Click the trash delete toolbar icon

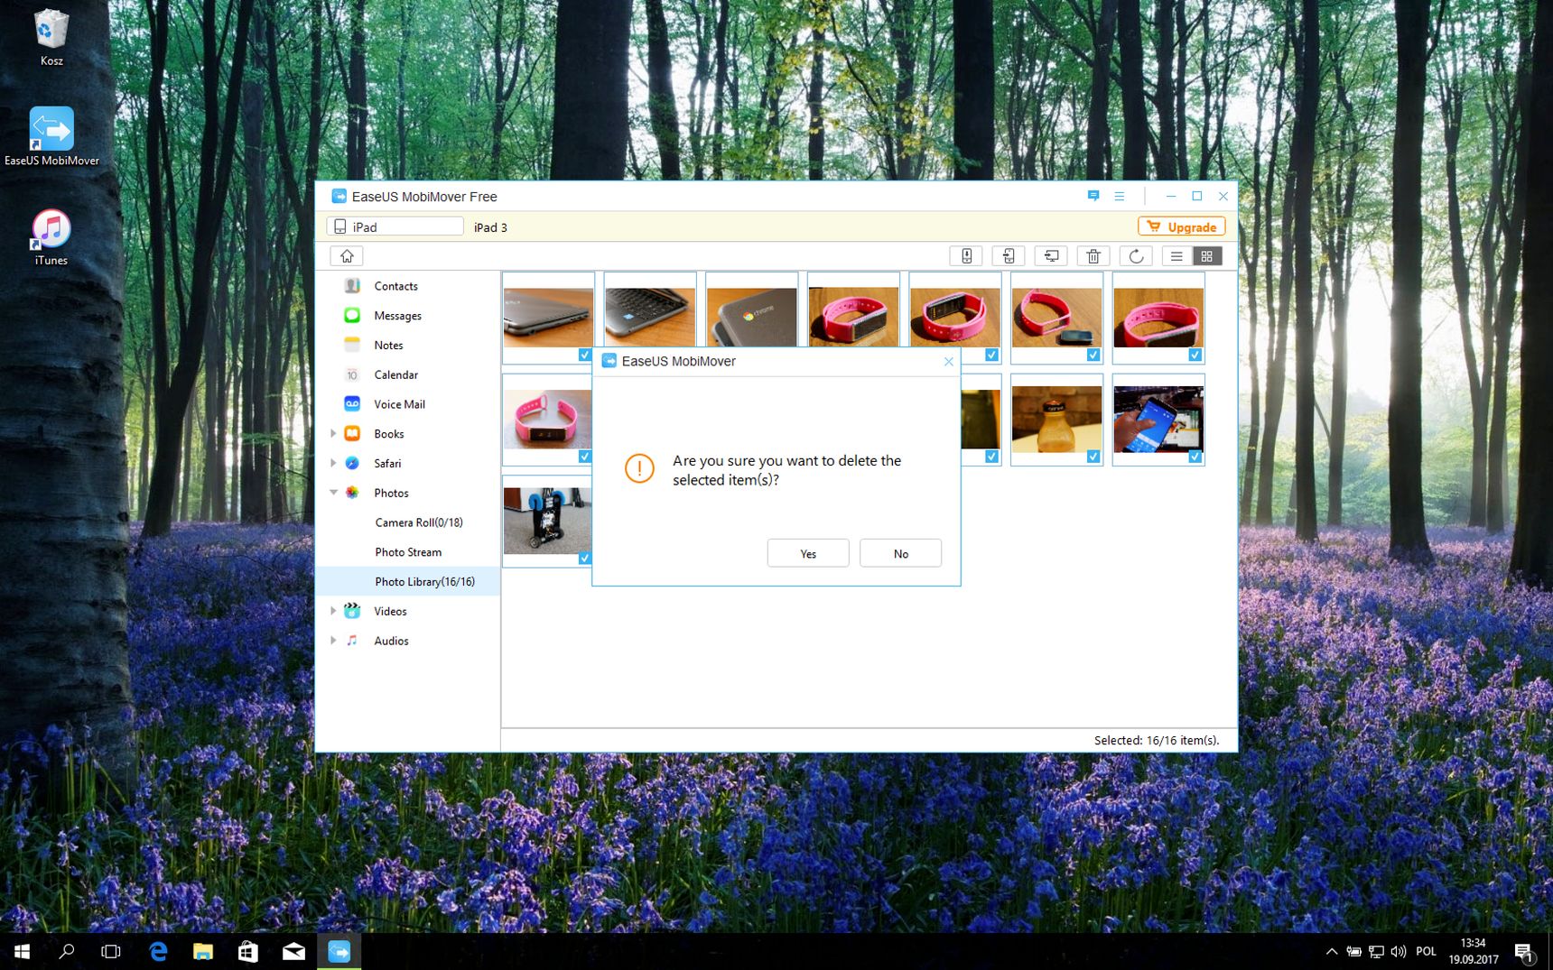pyautogui.click(x=1093, y=256)
